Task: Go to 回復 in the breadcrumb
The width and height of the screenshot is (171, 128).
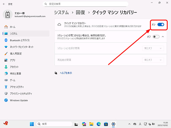Action: 80,12
